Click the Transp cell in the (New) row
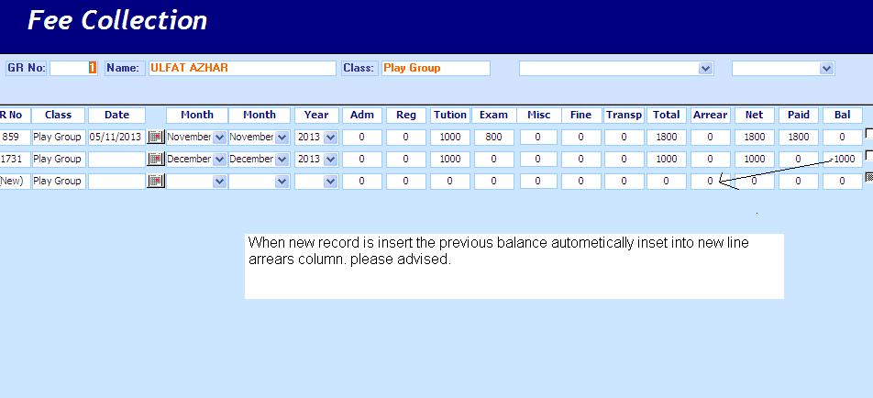 (624, 182)
